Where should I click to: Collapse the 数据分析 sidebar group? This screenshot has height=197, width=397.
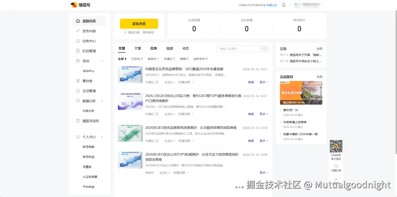point(102,101)
